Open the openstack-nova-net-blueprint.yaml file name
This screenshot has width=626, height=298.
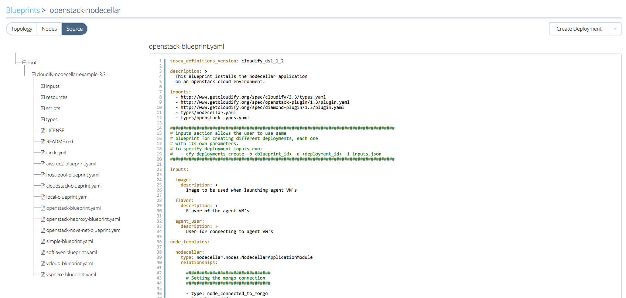(84, 230)
